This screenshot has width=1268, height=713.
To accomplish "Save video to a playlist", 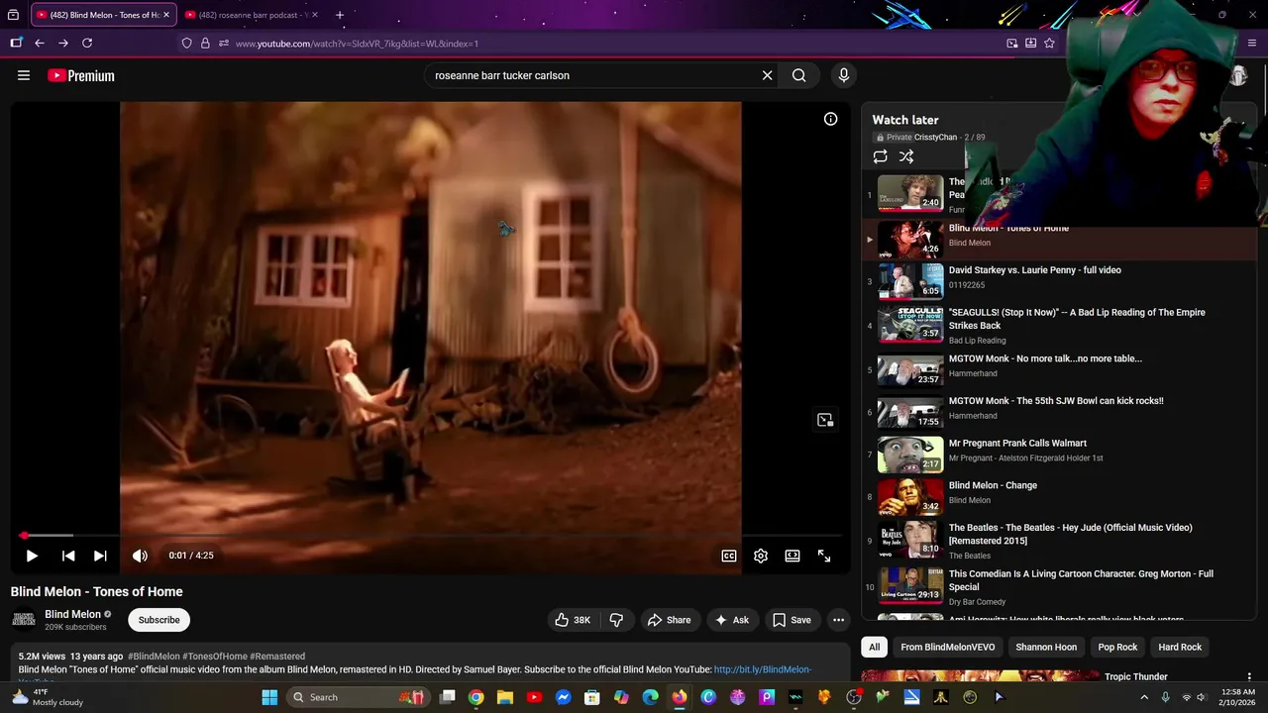I will (x=792, y=620).
